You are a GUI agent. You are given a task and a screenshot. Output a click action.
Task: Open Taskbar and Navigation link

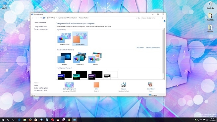click(41, 88)
